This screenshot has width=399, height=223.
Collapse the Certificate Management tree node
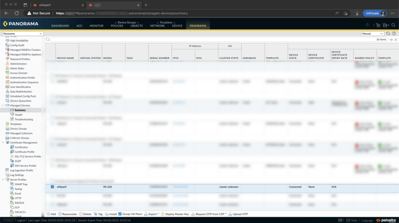coord(3,143)
